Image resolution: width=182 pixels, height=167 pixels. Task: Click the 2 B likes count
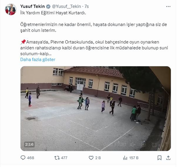click(x=98, y=158)
